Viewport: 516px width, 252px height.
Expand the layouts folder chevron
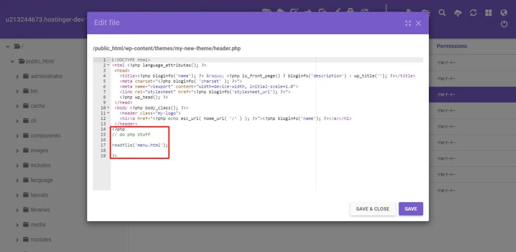pyautogui.click(x=17, y=195)
